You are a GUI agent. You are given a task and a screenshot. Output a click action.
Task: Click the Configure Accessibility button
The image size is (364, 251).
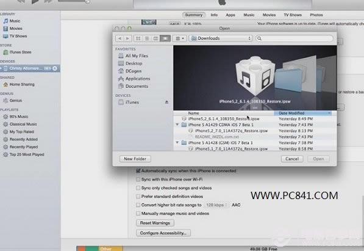coord(163,233)
